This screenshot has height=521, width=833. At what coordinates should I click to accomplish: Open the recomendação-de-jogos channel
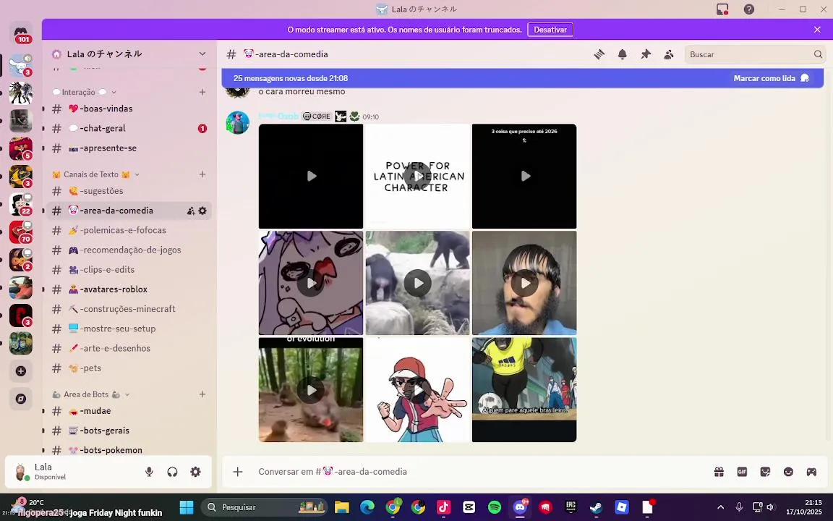pyautogui.click(x=129, y=250)
